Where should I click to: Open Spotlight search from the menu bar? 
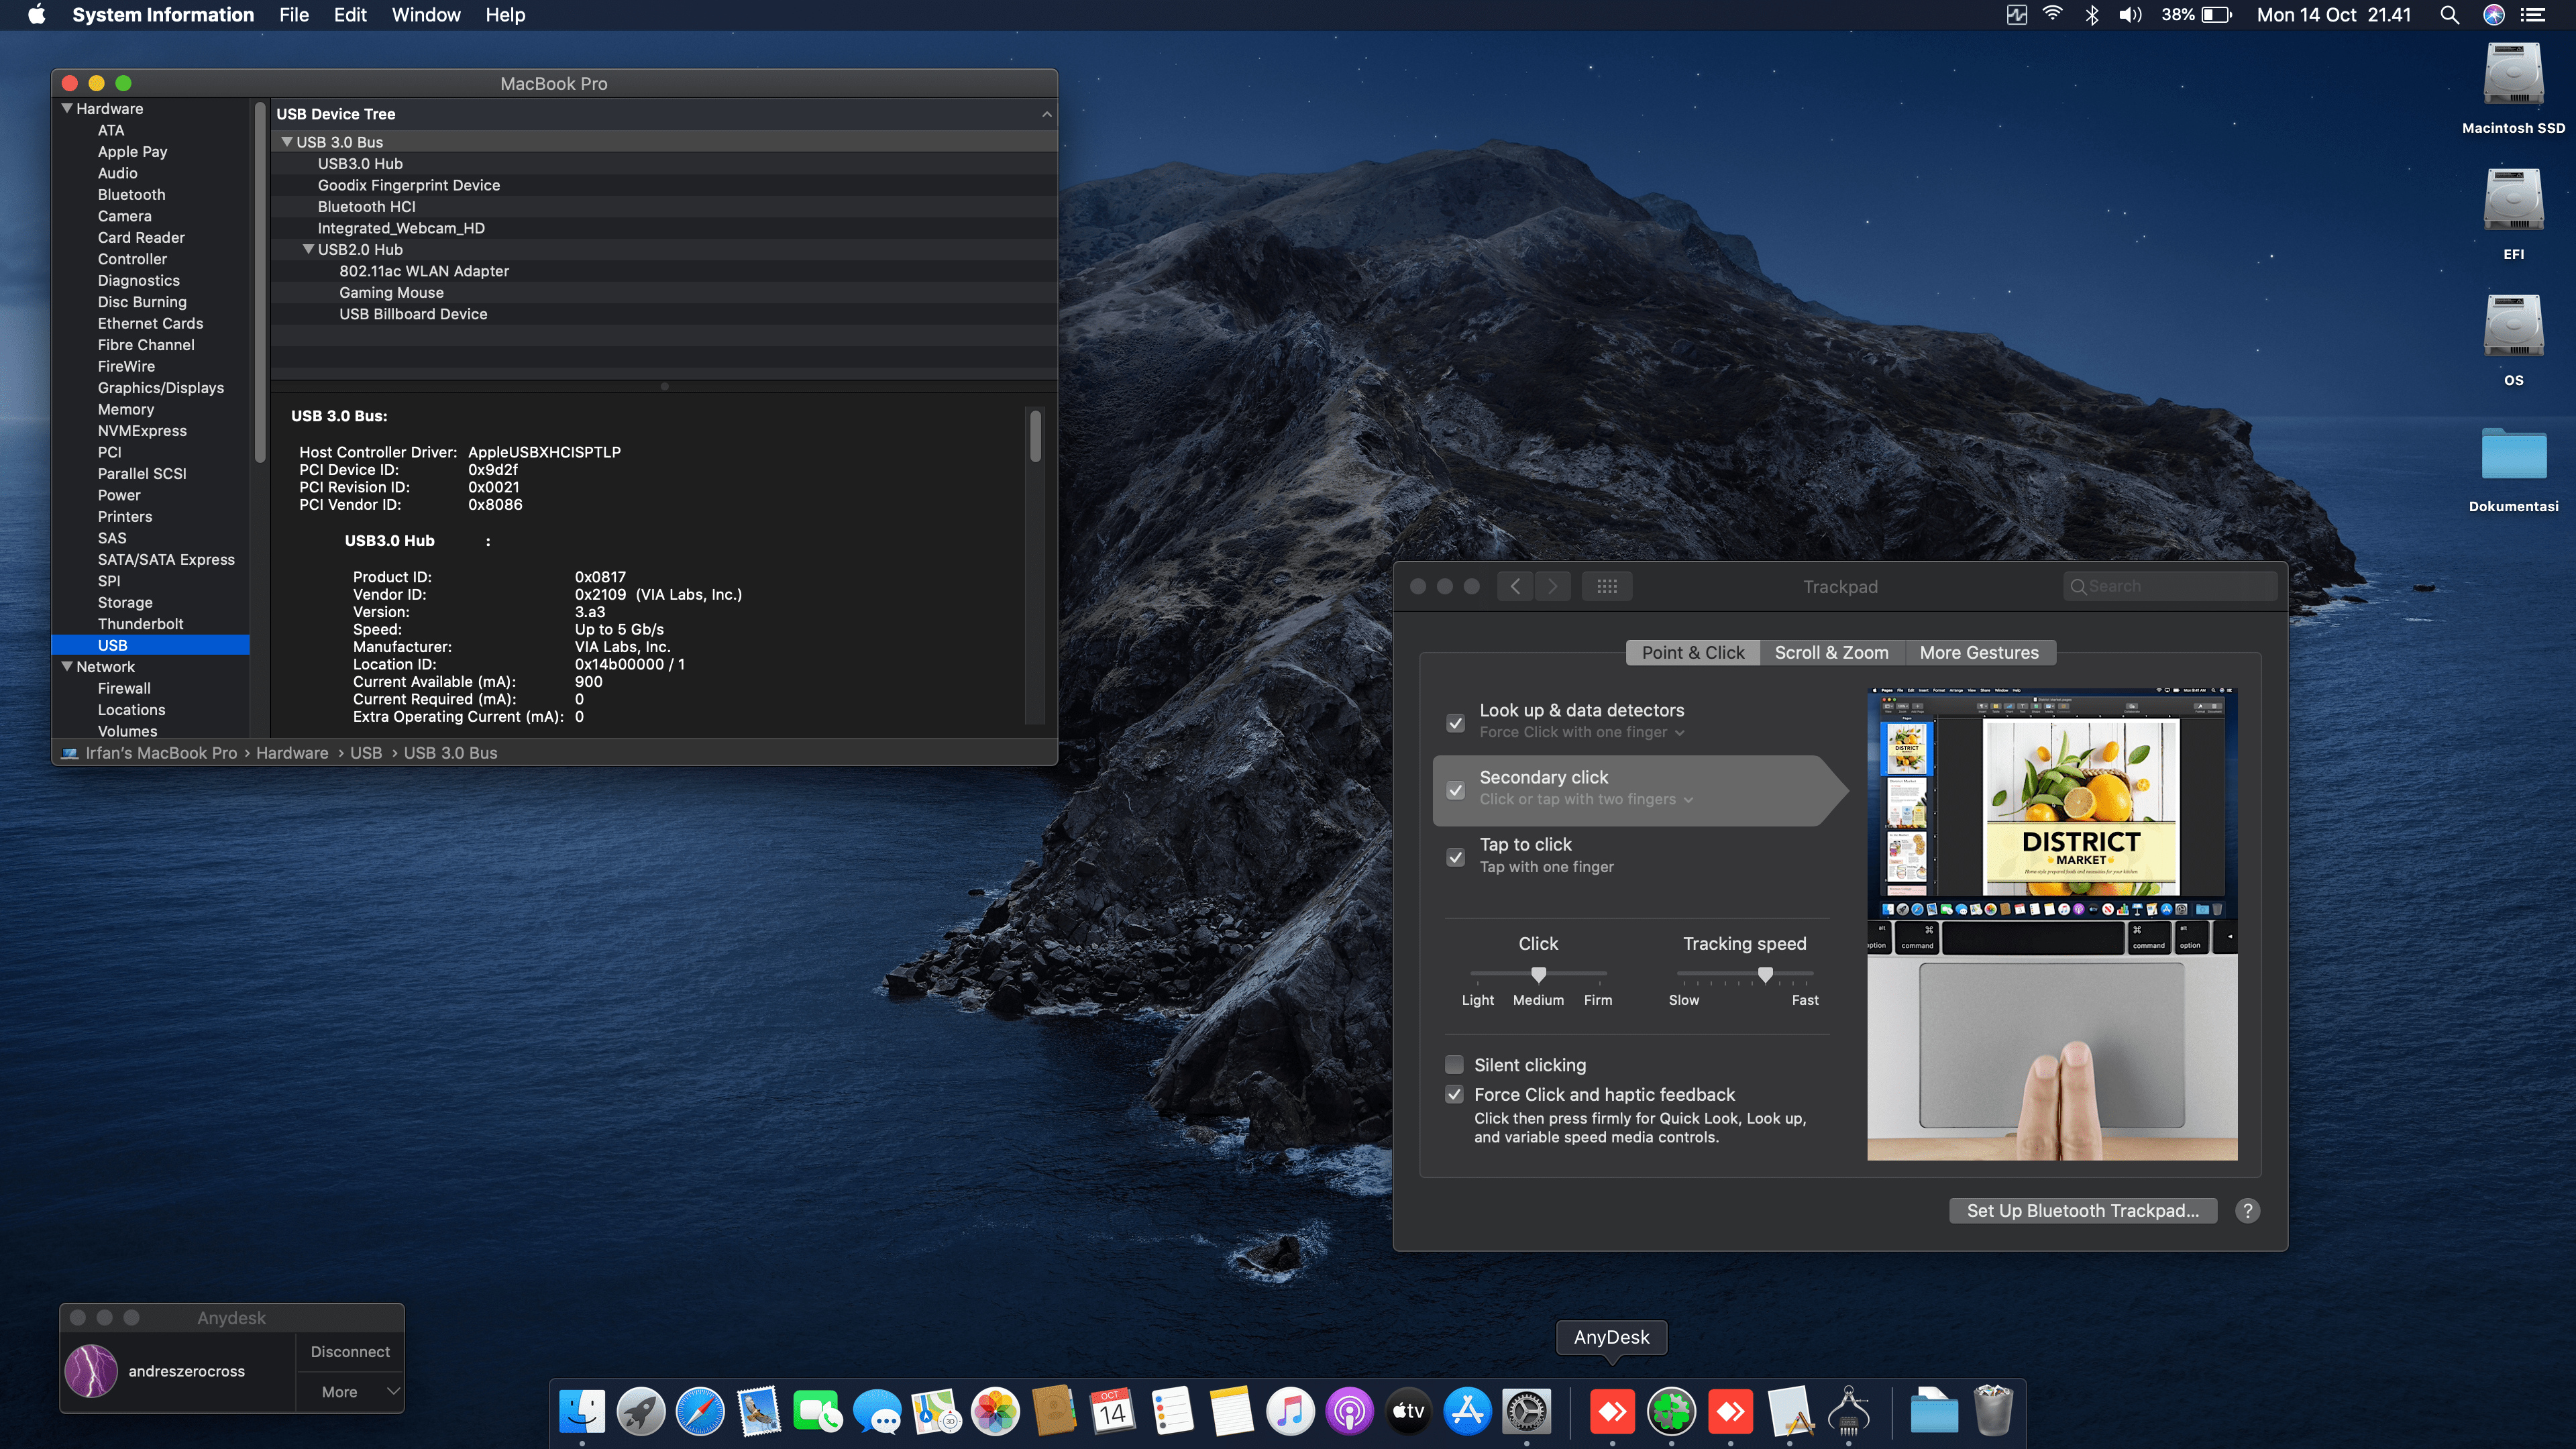pos(2450,14)
